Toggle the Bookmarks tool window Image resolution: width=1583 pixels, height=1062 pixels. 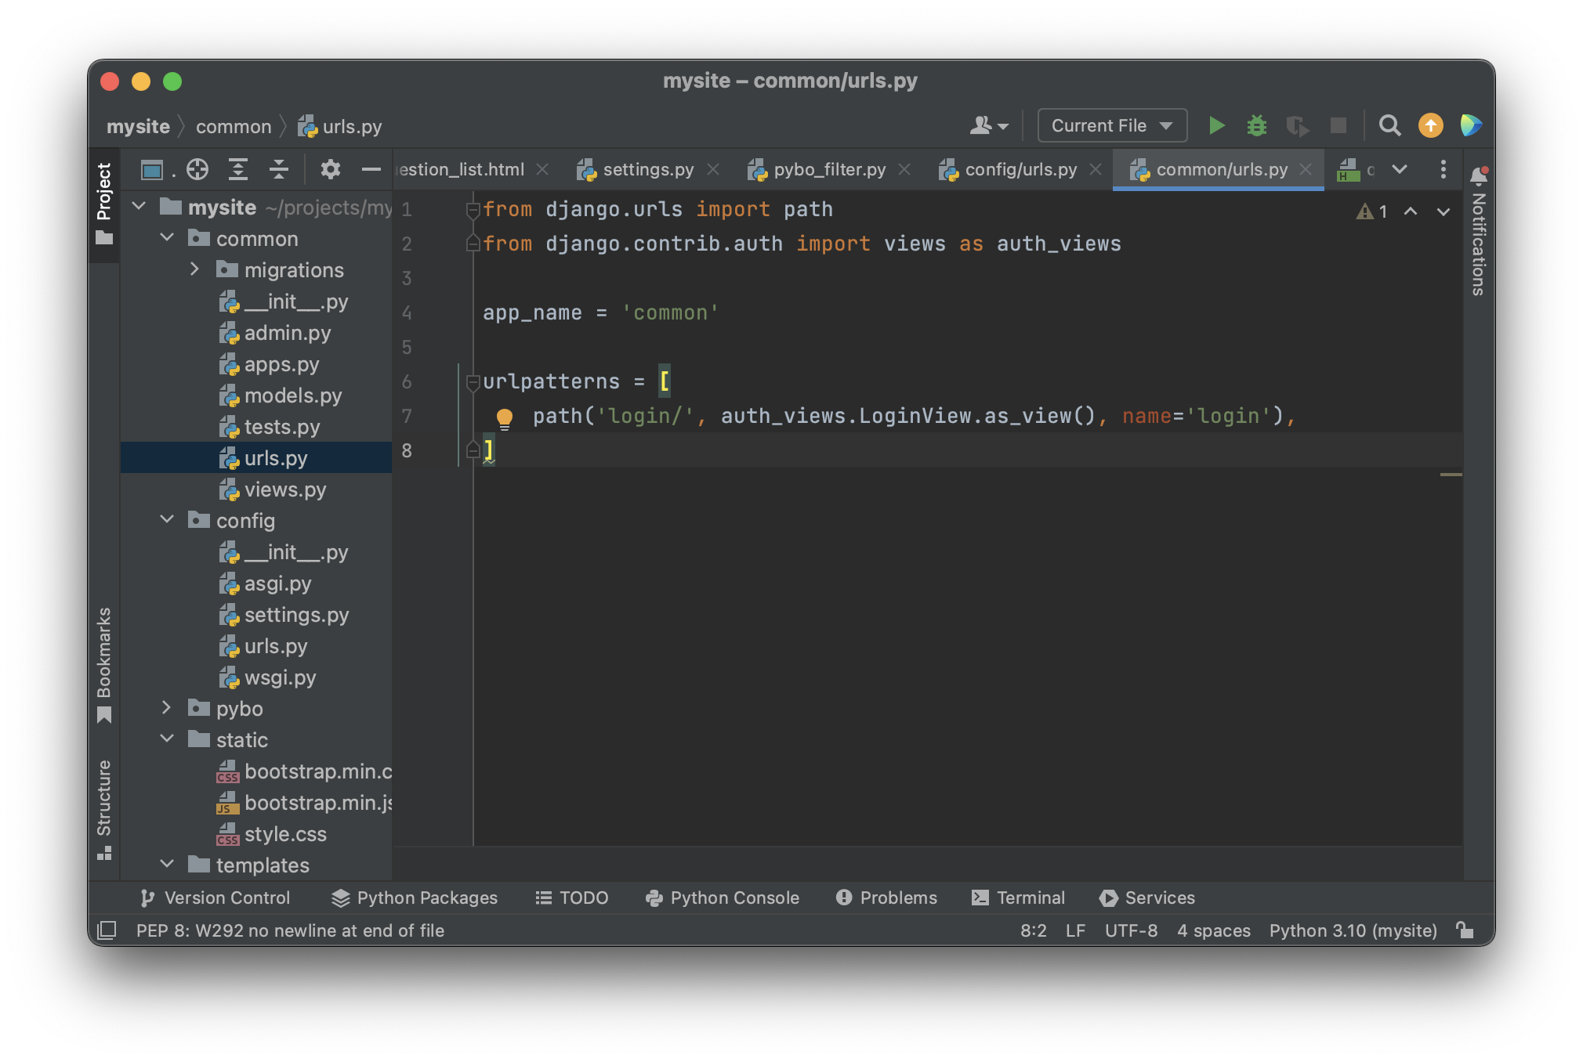(104, 664)
